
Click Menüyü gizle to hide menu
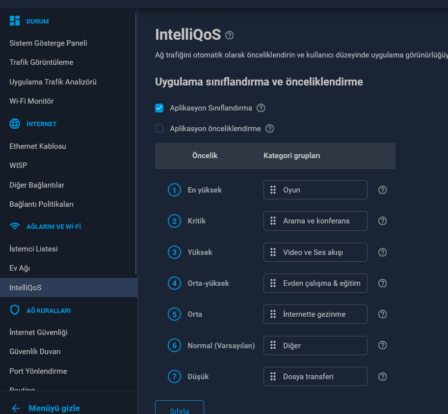[54, 408]
